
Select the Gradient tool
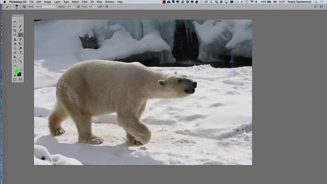[20, 44]
